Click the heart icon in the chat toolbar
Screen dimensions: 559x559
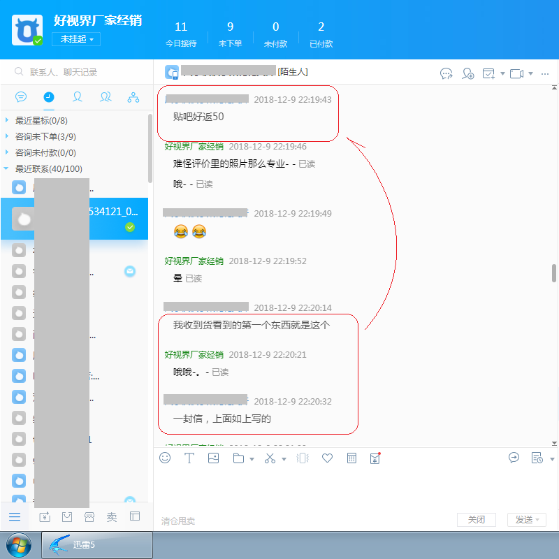[x=327, y=458]
